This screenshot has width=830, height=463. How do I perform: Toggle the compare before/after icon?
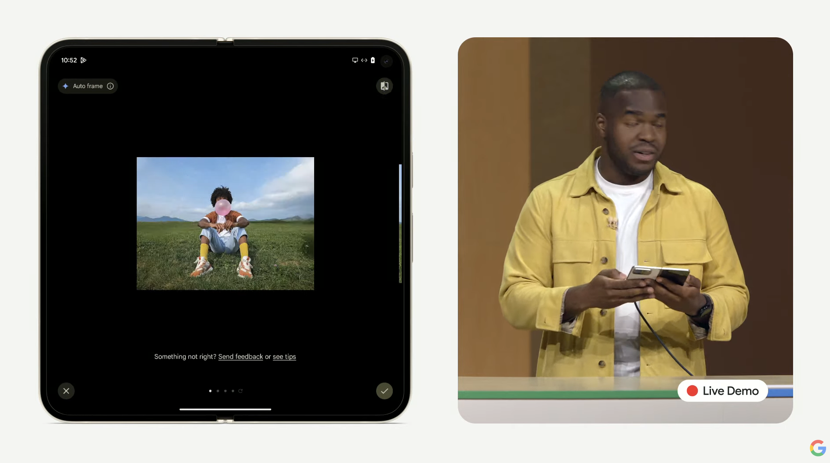384,86
